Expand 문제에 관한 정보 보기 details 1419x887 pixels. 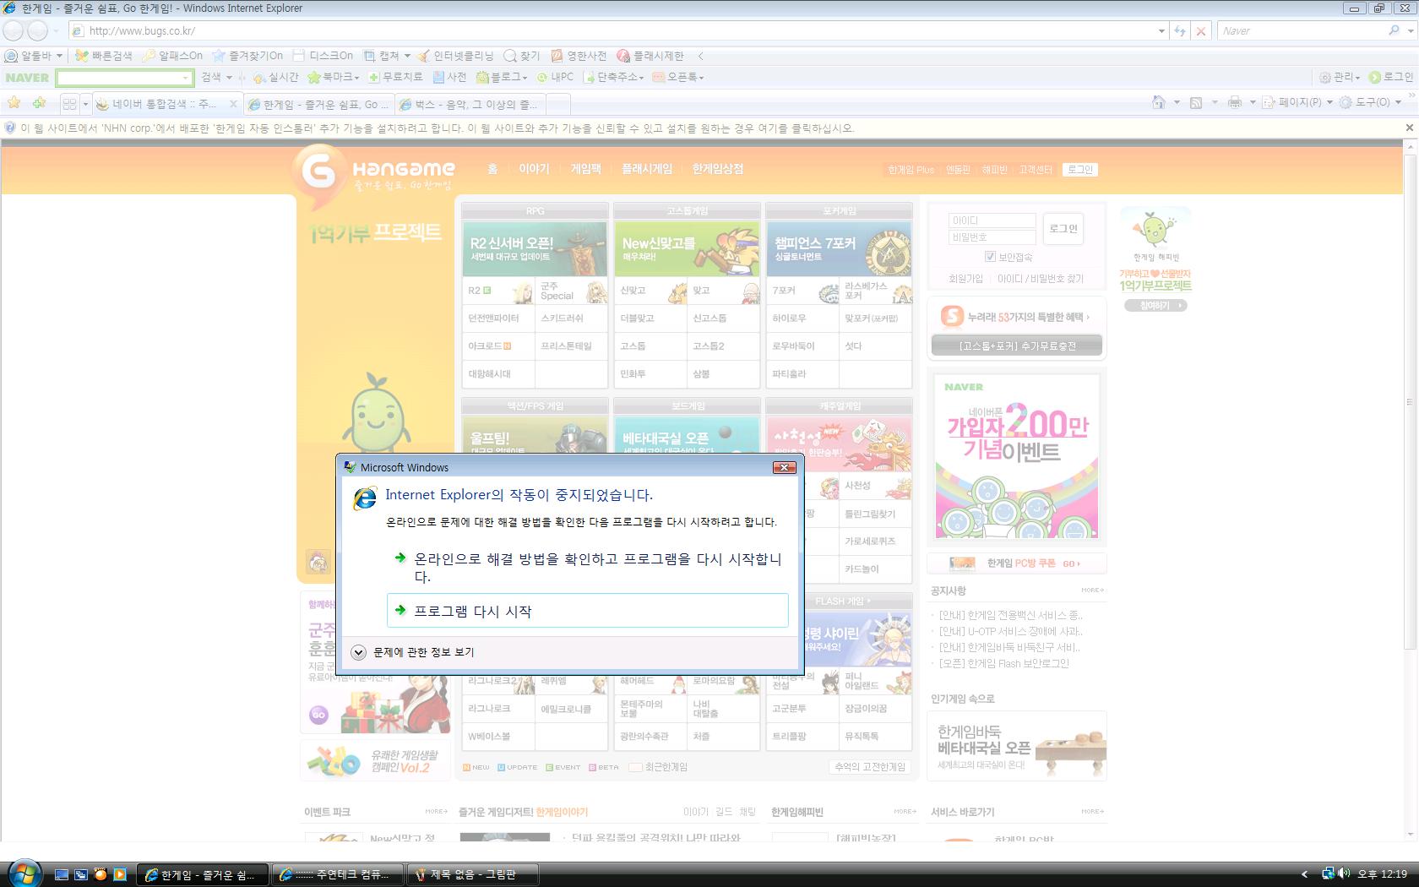[x=413, y=652]
